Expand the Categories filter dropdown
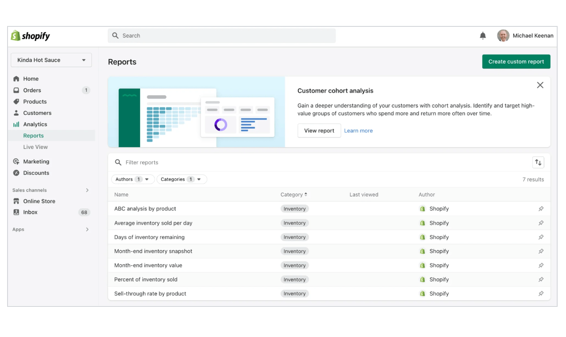566x337 pixels. [182, 179]
